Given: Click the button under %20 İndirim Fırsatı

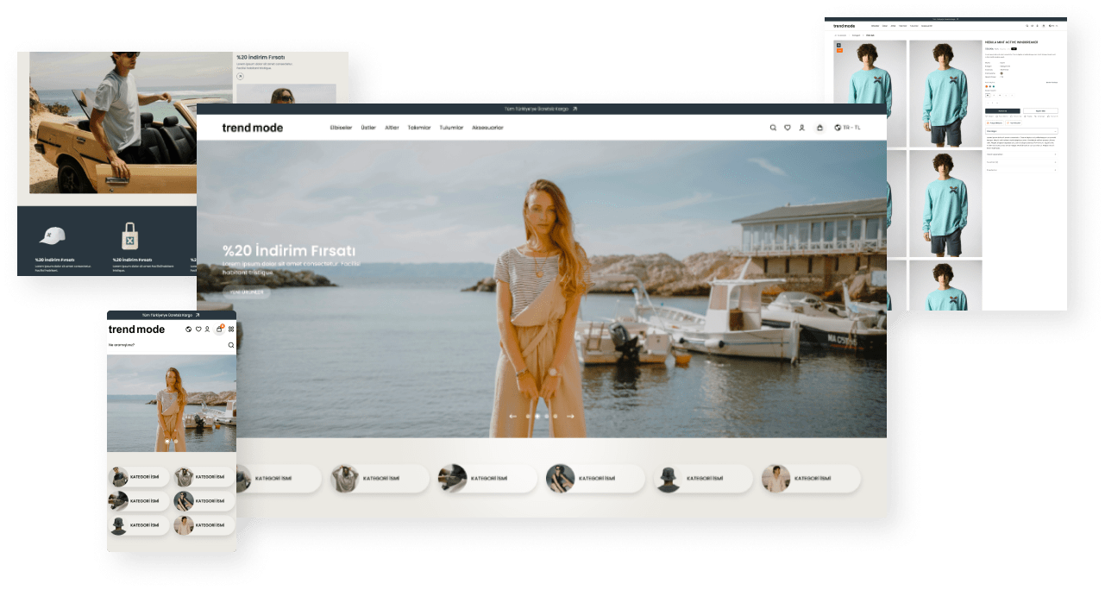Looking at the screenshot, I should click(x=247, y=292).
